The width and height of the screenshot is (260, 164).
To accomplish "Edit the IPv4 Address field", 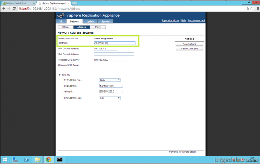I will pos(111,86).
